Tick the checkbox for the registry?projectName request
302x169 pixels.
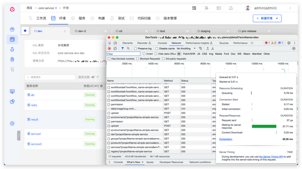(109, 151)
